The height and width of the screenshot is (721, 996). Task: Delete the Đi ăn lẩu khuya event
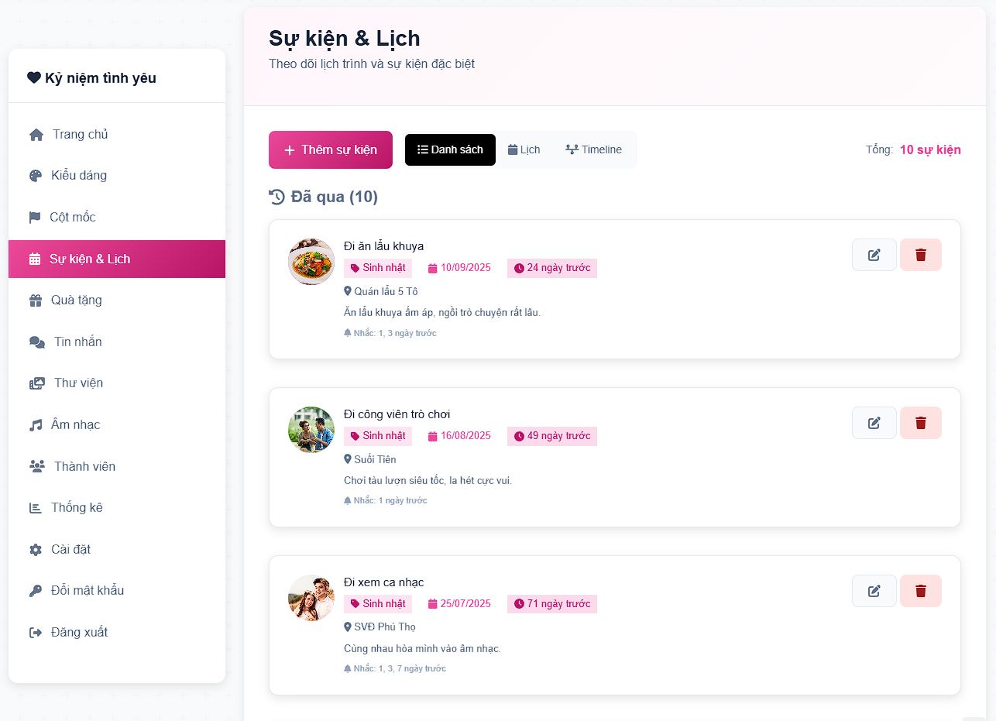(920, 255)
